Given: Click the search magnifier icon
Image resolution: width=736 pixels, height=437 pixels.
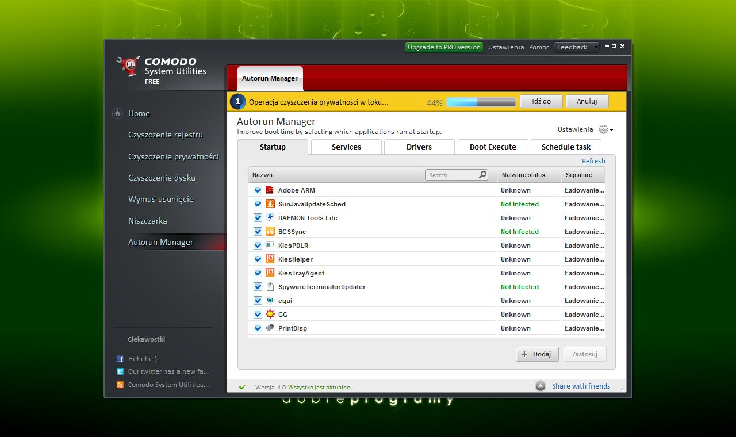Looking at the screenshot, I should click(x=482, y=175).
